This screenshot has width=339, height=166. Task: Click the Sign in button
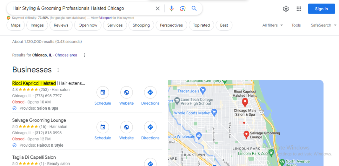tap(321, 9)
